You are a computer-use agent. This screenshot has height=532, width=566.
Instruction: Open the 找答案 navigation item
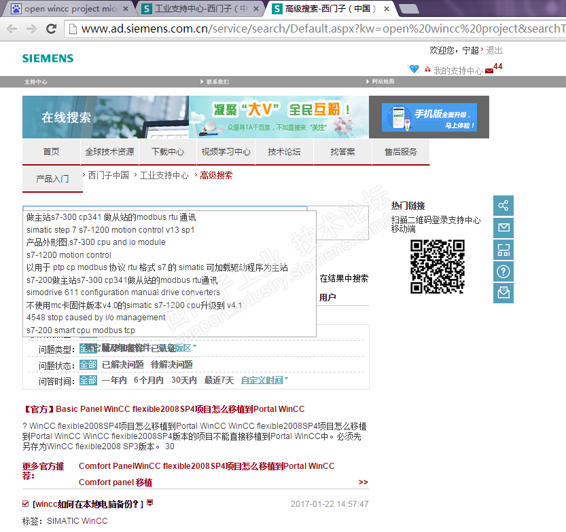coord(342,152)
